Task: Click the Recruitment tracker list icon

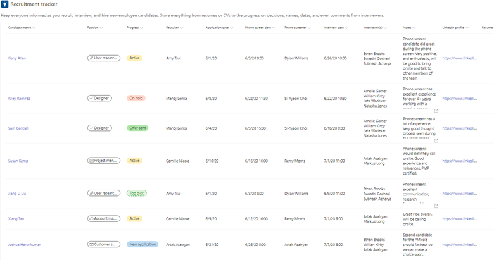Action: pos(4,4)
